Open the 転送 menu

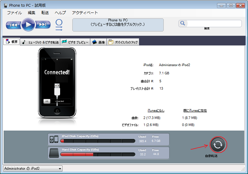[x=45, y=13]
